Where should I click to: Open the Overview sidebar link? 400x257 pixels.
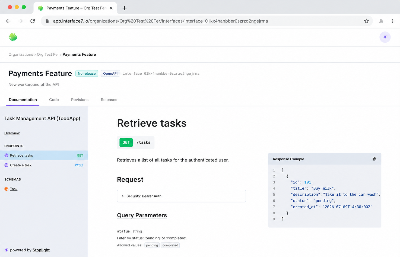12,133
